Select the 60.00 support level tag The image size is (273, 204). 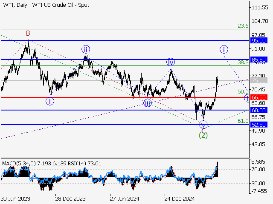(259, 110)
